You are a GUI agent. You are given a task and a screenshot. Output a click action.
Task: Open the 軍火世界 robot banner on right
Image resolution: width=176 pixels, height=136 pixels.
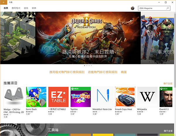[x=158, y=38]
